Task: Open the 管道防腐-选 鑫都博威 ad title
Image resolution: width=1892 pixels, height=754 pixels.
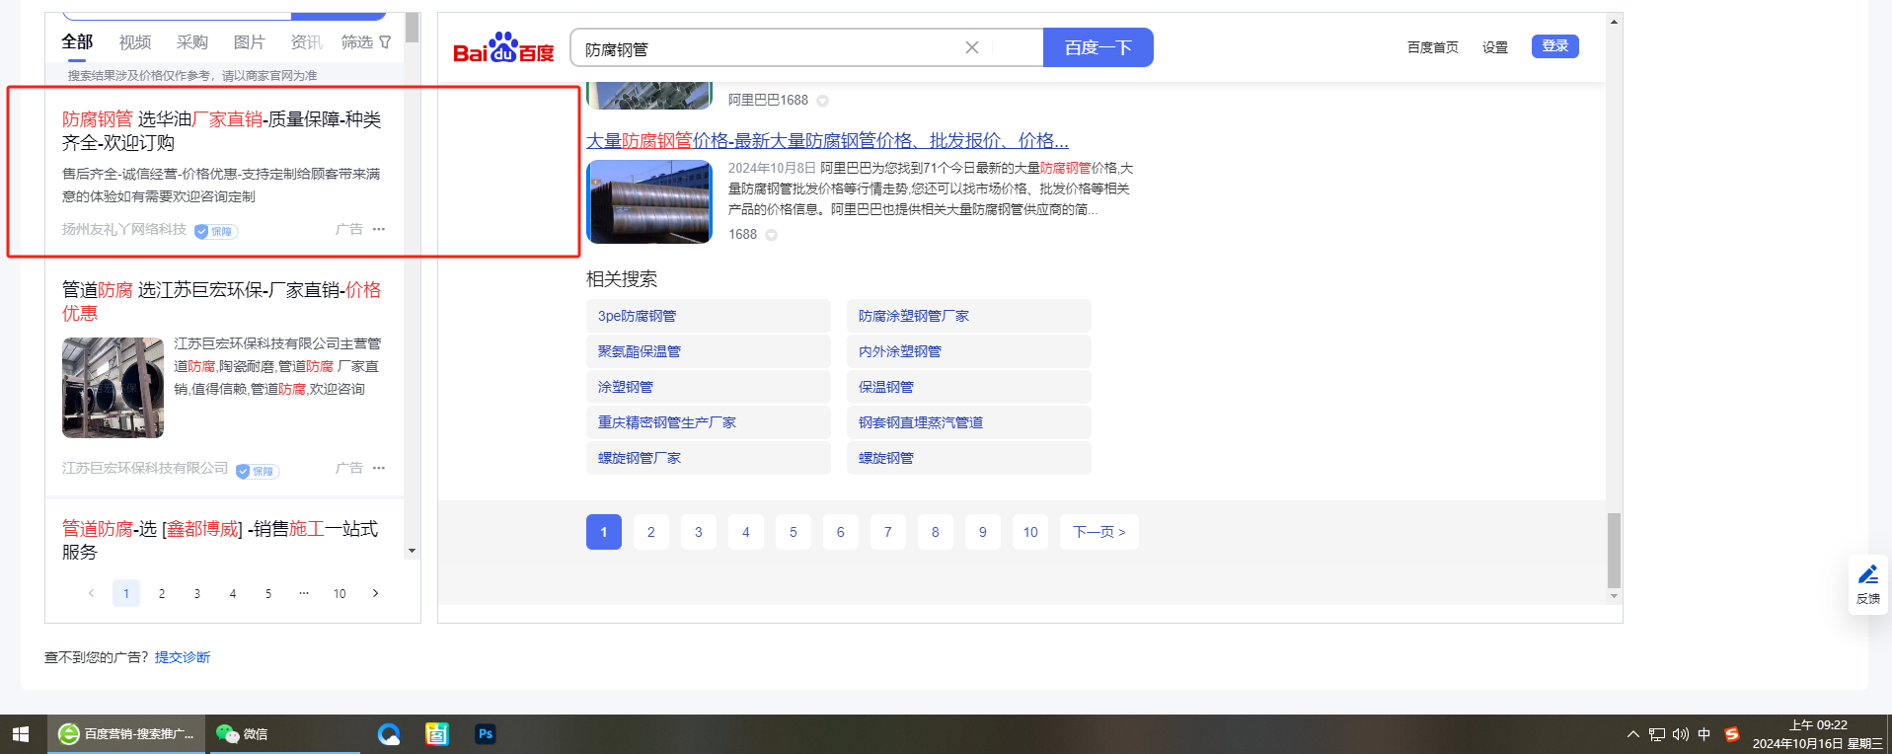Action: click(220, 541)
